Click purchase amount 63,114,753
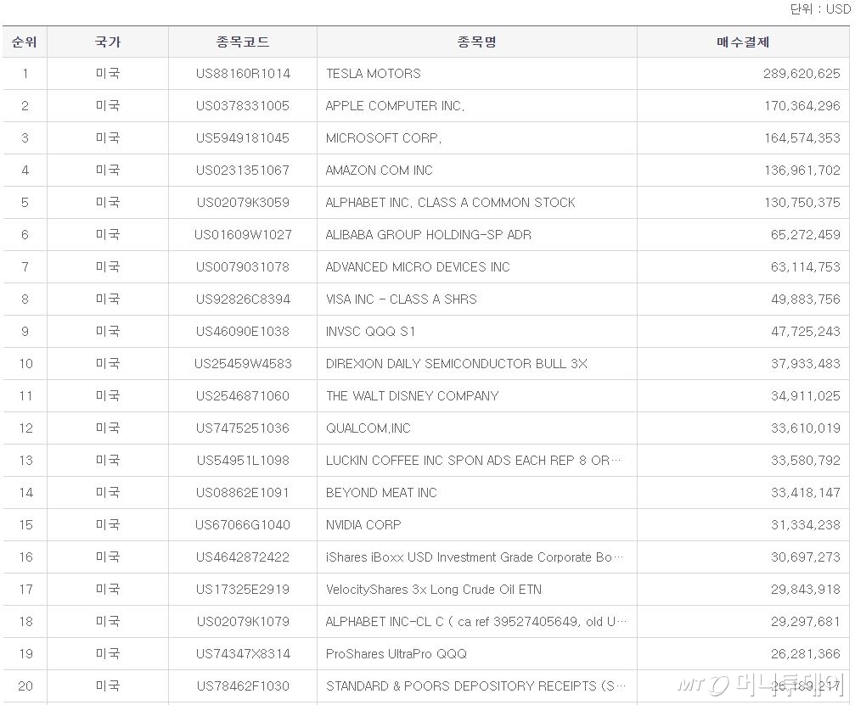This screenshot has width=855, height=705. tap(806, 266)
